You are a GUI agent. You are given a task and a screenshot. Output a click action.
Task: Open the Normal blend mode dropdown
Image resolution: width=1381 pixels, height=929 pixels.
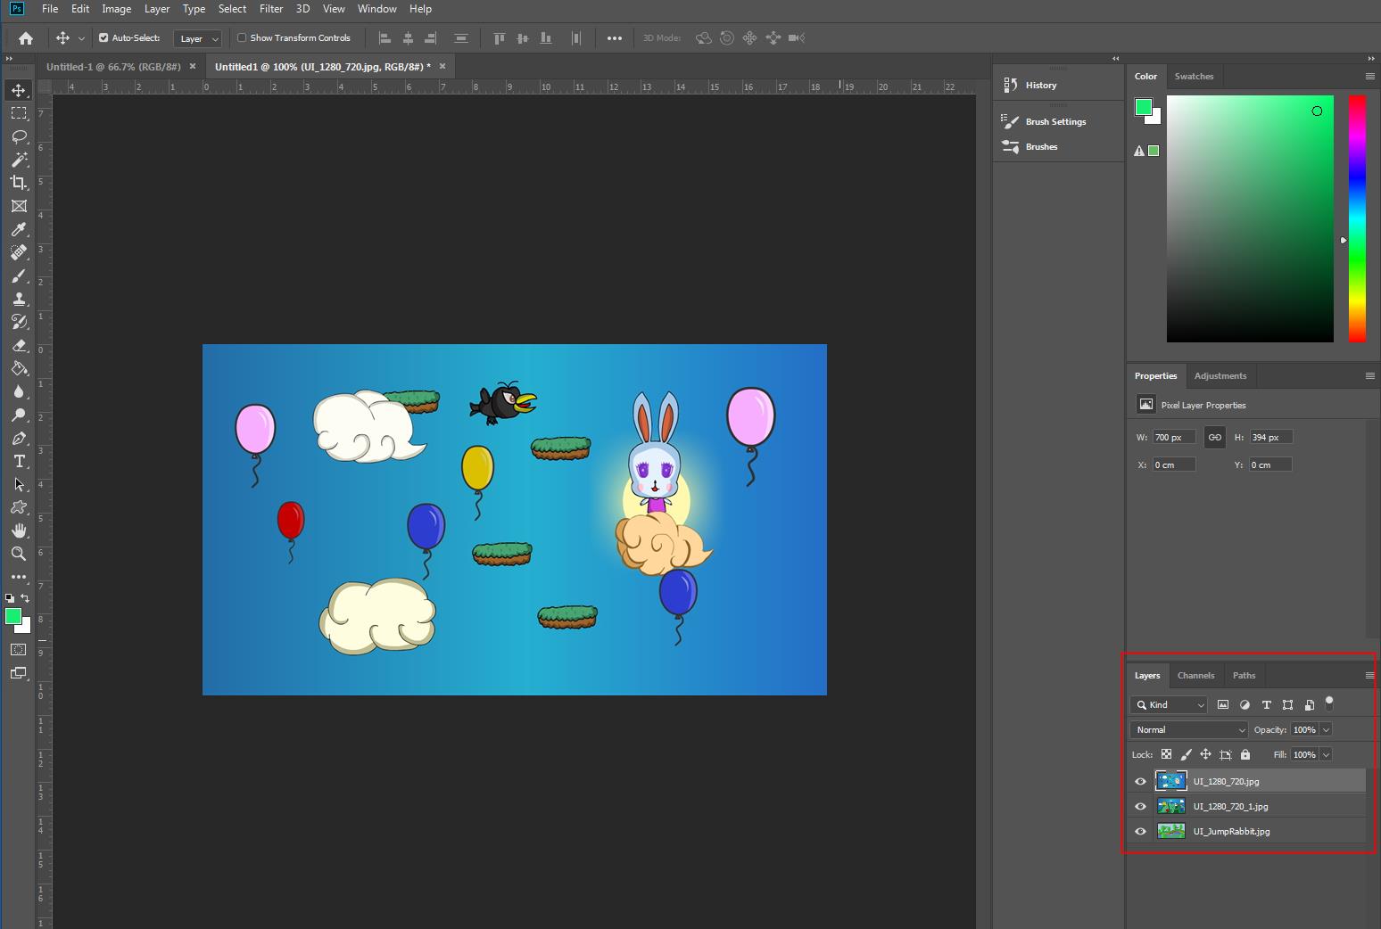(x=1188, y=729)
